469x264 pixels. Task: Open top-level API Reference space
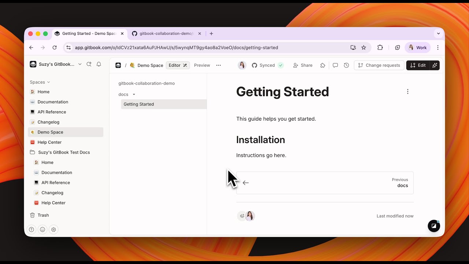66,112
